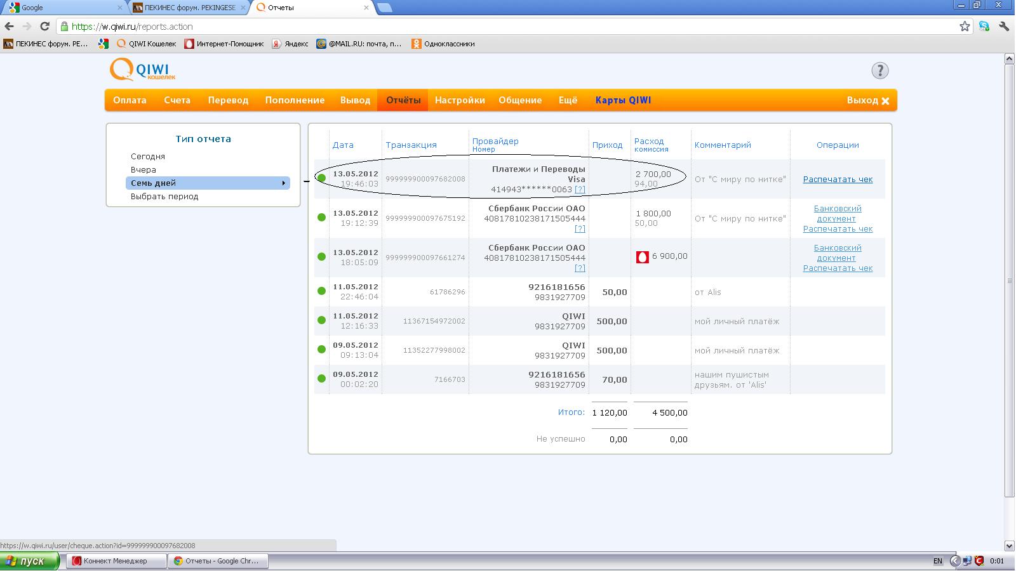Screen dimensions: 1016x571
Task: Click the Расход column header
Action: pyautogui.click(x=649, y=141)
